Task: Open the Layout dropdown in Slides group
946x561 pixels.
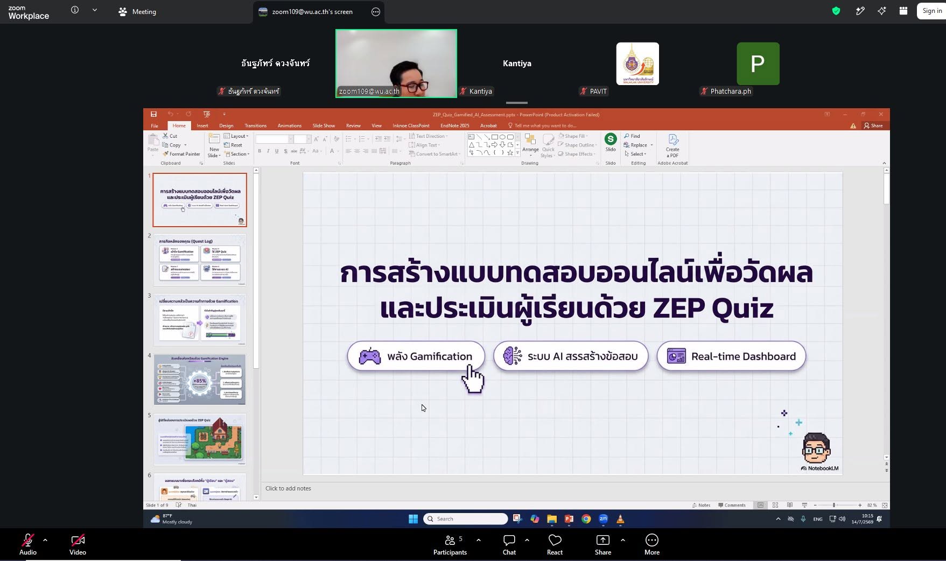Action: [236, 136]
